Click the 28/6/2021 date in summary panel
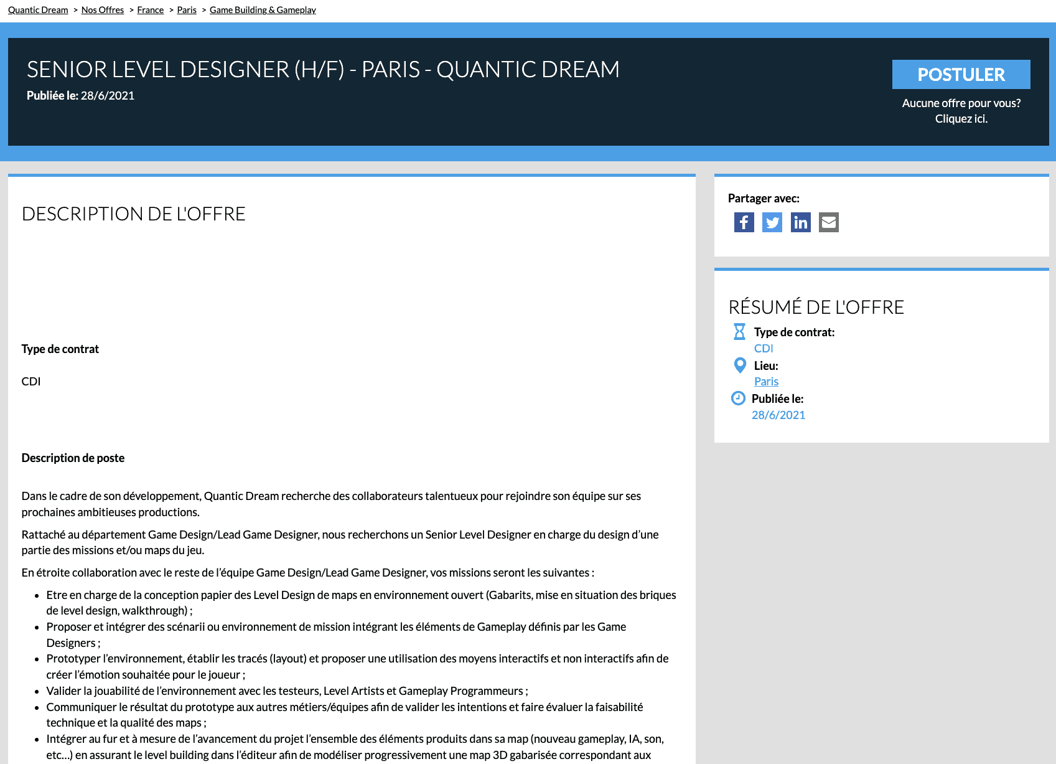1056x764 pixels. pyautogui.click(x=778, y=415)
